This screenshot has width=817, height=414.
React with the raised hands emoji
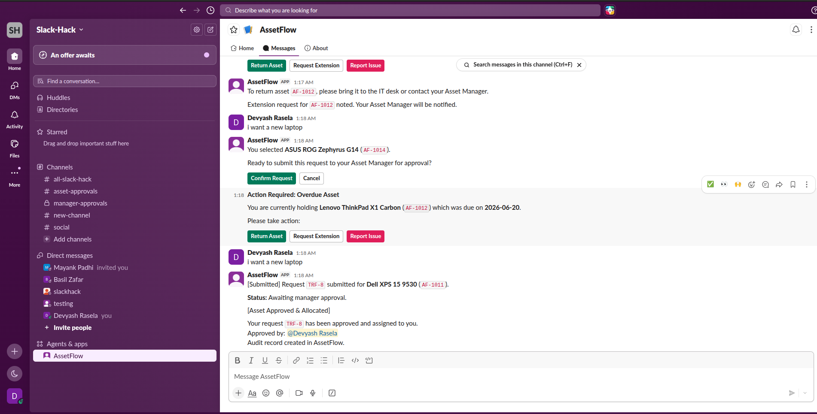point(738,184)
